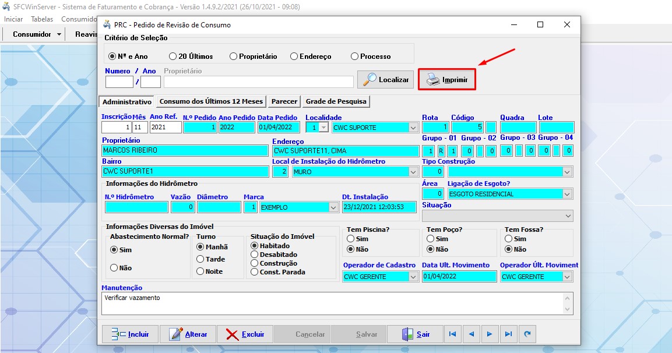672x353 pixels.
Task: Go to the next record
Action: pyautogui.click(x=490, y=334)
